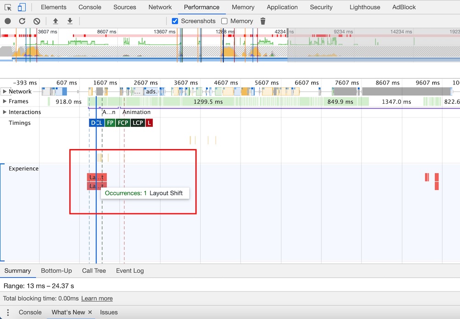Start recording with the record button
The image size is (460, 319).
pyautogui.click(x=8, y=21)
